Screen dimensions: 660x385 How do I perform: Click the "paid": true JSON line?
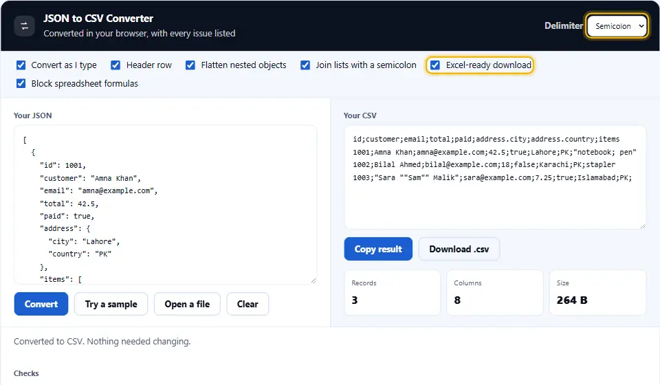tap(67, 216)
